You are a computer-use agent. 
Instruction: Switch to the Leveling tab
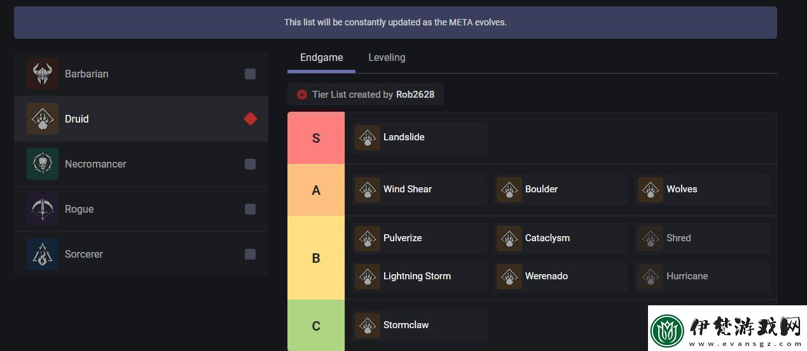[x=387, y=57]
